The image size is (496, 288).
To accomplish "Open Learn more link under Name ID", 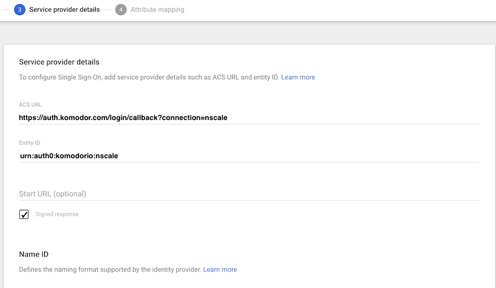I will tap(220, 269).
